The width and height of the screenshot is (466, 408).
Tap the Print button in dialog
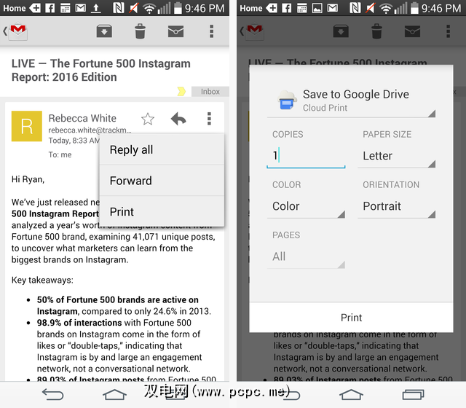pos(351,318)
